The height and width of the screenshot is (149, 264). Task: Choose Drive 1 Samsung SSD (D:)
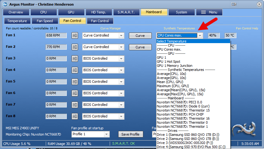click(x=193, y=135)
